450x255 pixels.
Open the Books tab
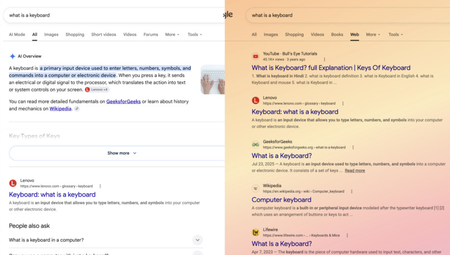coord(337,35)
